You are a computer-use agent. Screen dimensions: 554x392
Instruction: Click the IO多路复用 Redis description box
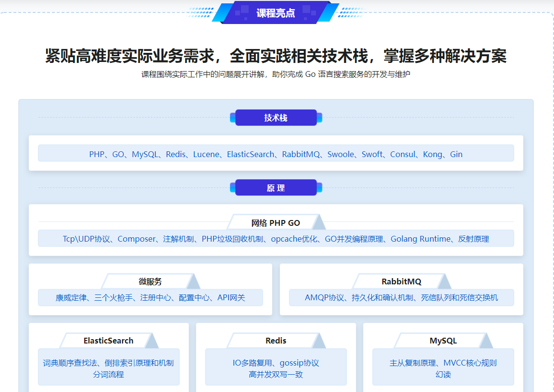coord(276,368)
